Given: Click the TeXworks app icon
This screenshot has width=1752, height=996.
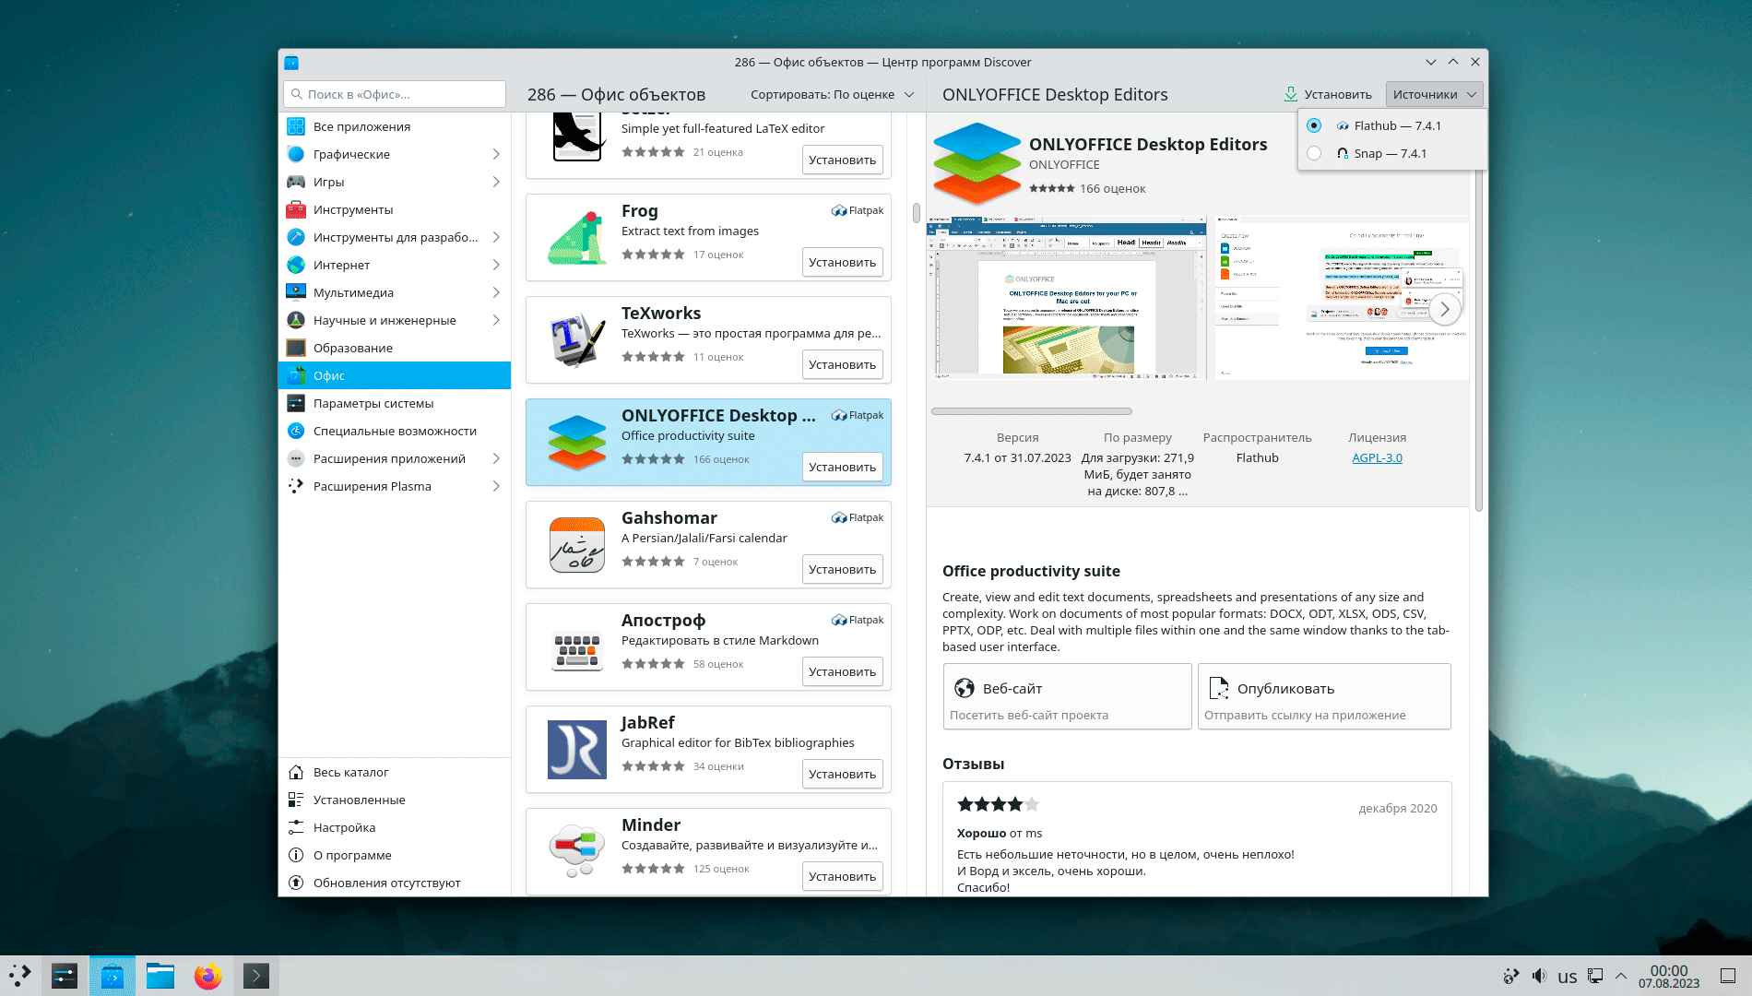Looking at the screenshot, I should tap(577, 339).
